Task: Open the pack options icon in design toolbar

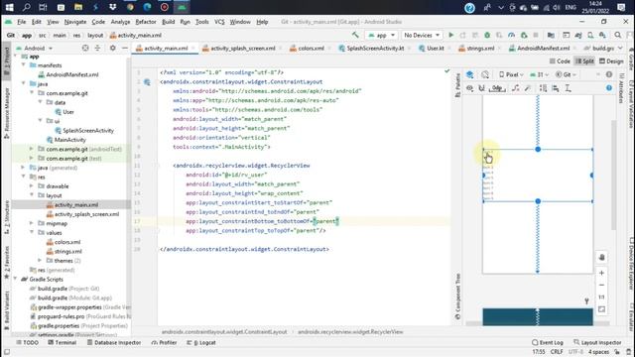Action: (x=543, y=88)
